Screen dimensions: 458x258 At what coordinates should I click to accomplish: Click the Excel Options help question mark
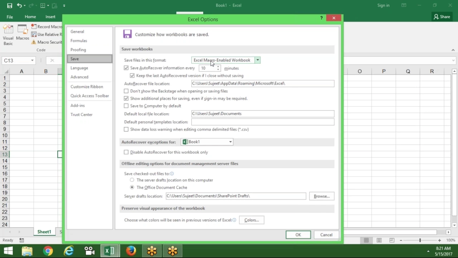coord(321,18)
